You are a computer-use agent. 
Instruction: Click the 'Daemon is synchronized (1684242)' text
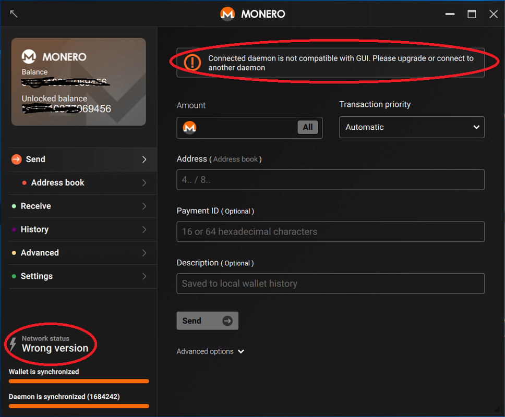[x=64, y=397]
